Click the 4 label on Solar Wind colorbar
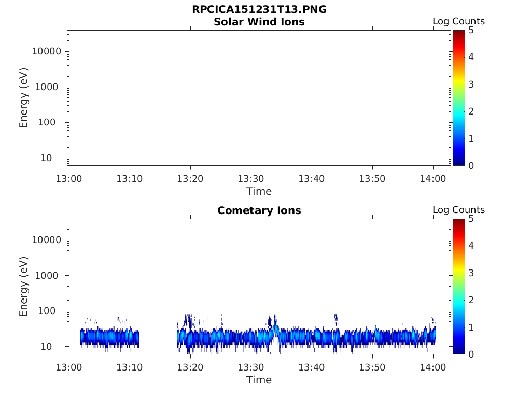The width and height of the screenshot is (531, 398). point(471,57)
